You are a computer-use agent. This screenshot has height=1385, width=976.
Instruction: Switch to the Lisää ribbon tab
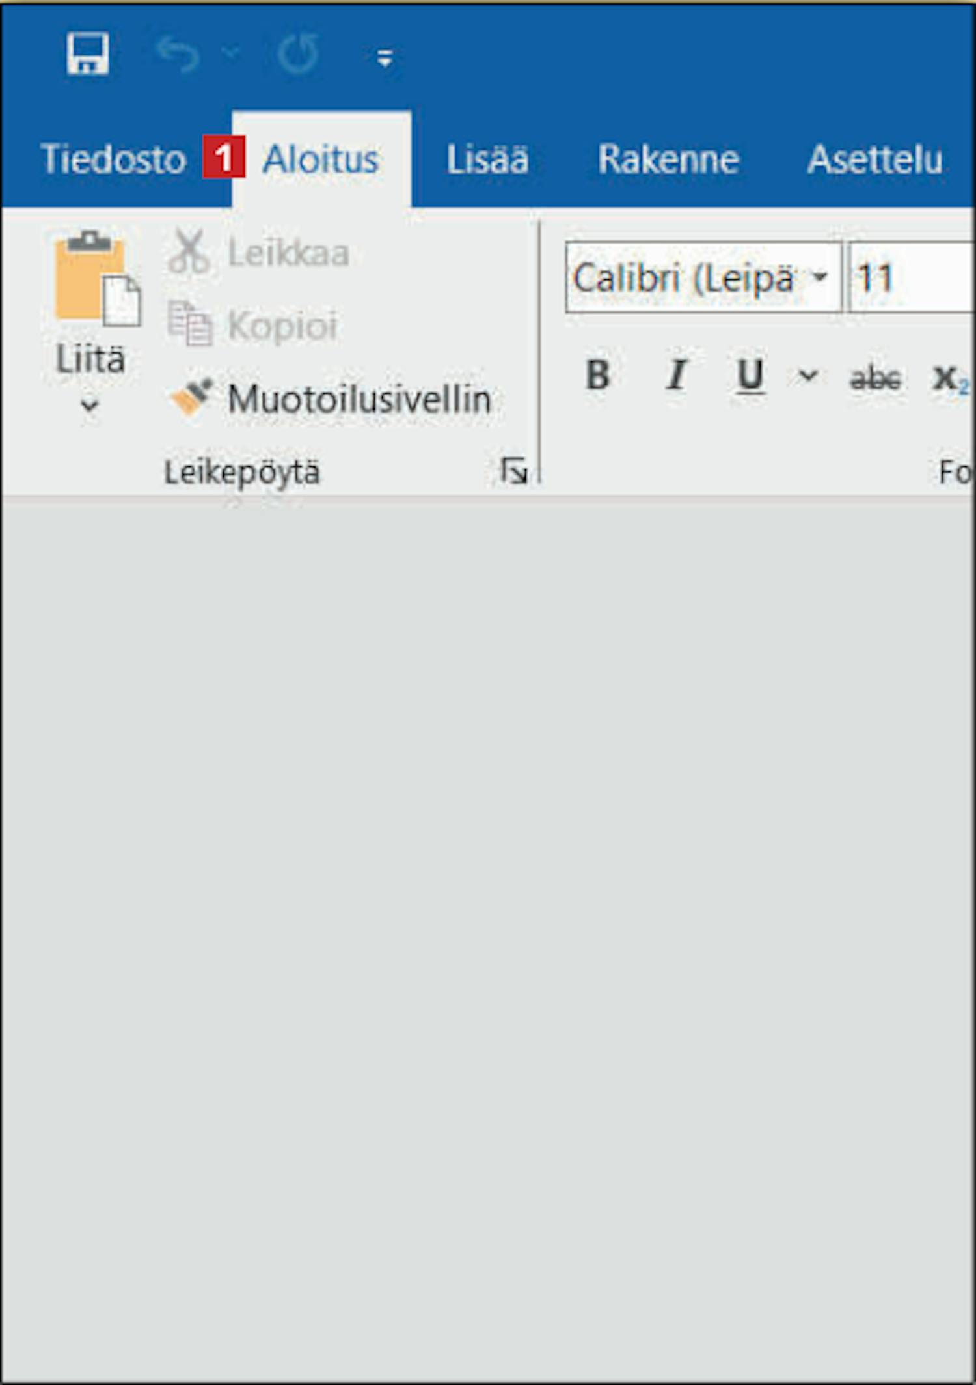tap(487, 160)
